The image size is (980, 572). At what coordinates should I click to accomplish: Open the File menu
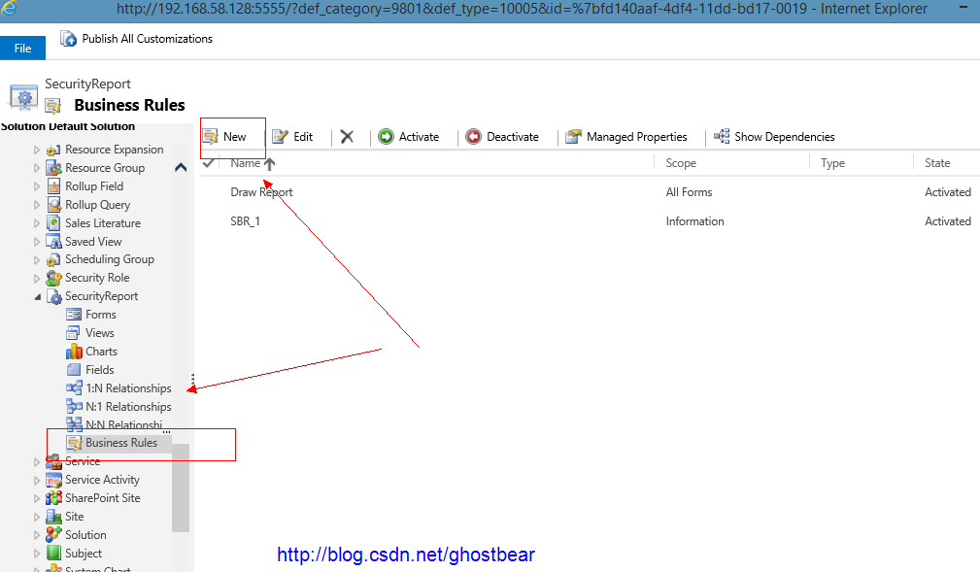22,49
